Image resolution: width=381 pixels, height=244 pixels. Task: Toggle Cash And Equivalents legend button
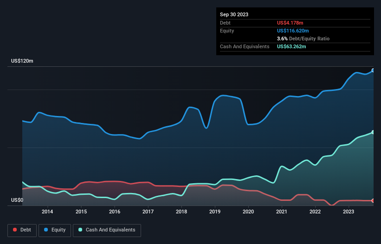(107, 230)
